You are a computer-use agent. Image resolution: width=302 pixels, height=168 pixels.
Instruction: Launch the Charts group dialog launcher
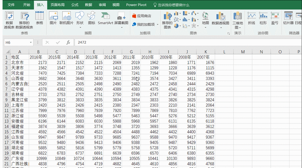point(229,33)
